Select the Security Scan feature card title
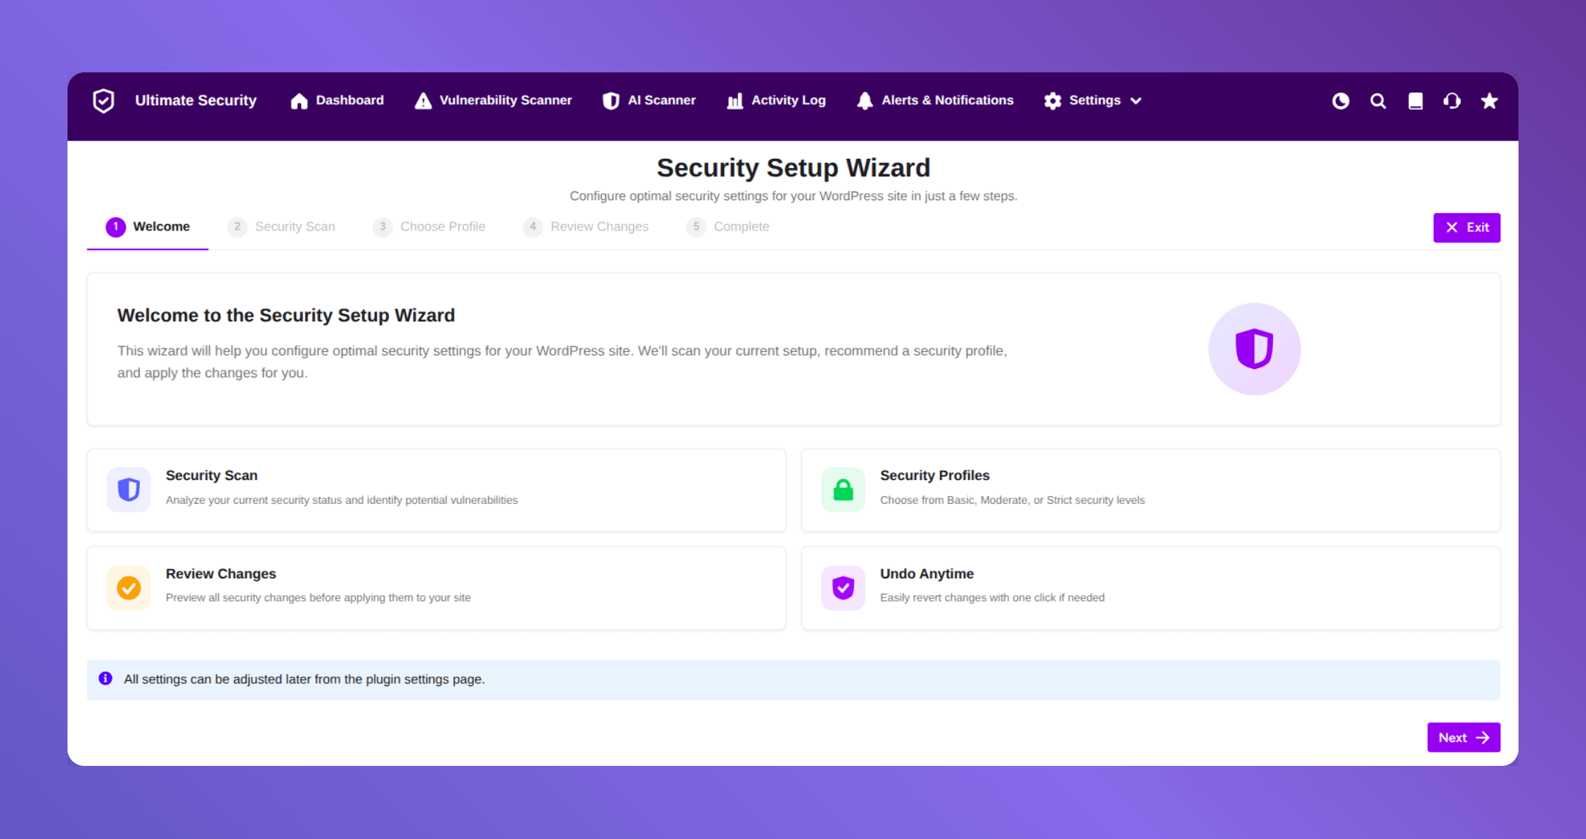 pos(212,476)
